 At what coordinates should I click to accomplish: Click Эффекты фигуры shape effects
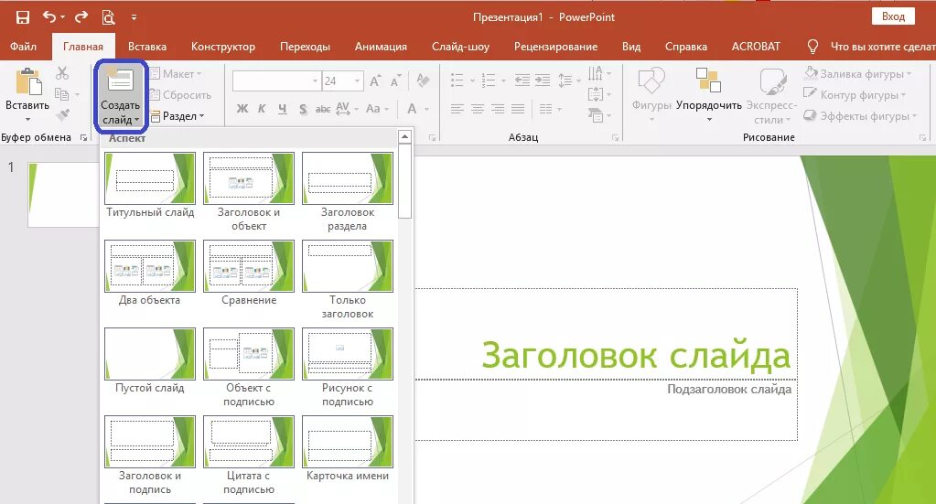tap(860, 116)
